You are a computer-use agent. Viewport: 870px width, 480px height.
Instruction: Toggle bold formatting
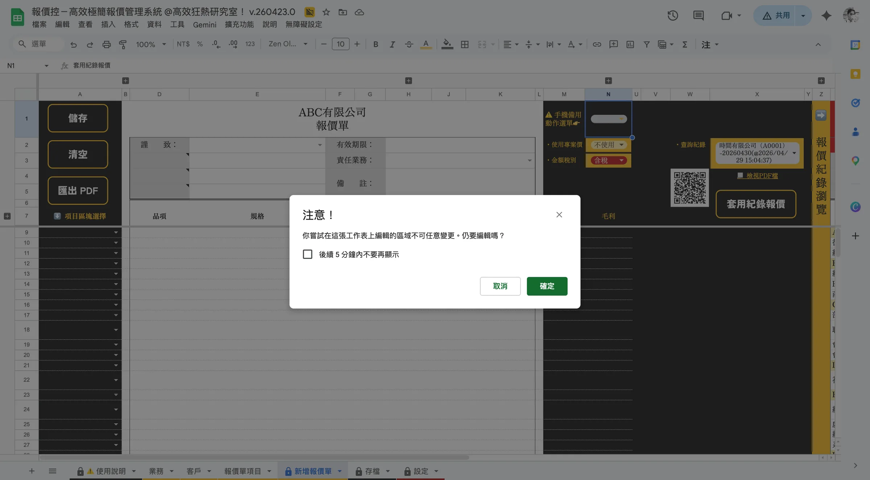pyautogui.click(x=376, y=44)
